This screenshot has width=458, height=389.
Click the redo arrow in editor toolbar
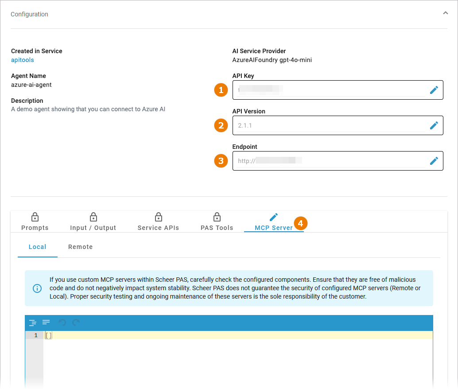(76, 323)
